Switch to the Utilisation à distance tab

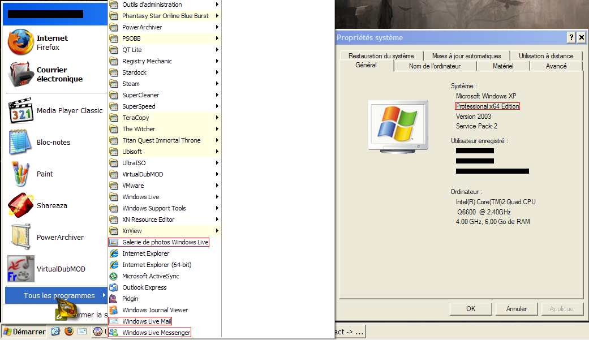[x=546, y=55]
